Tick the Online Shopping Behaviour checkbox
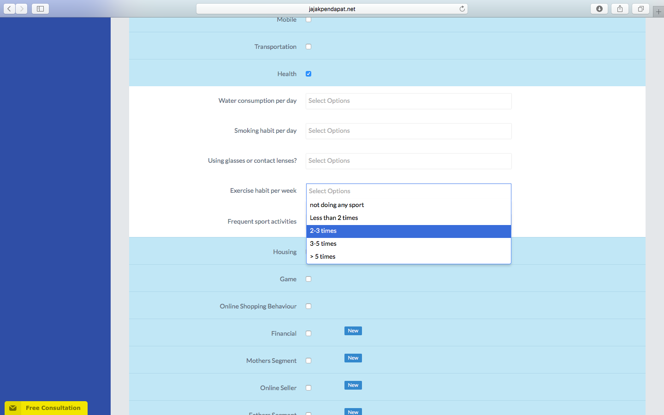 click(x=308, y=306)
